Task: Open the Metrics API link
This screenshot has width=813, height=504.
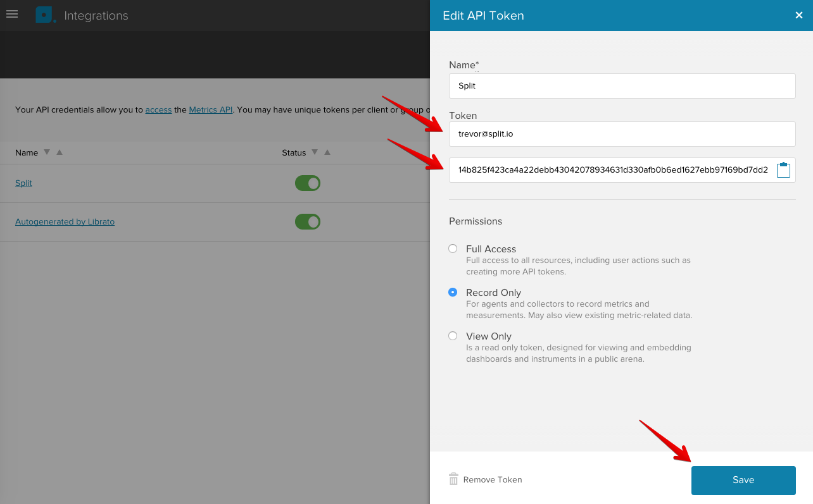Action: 211,109
